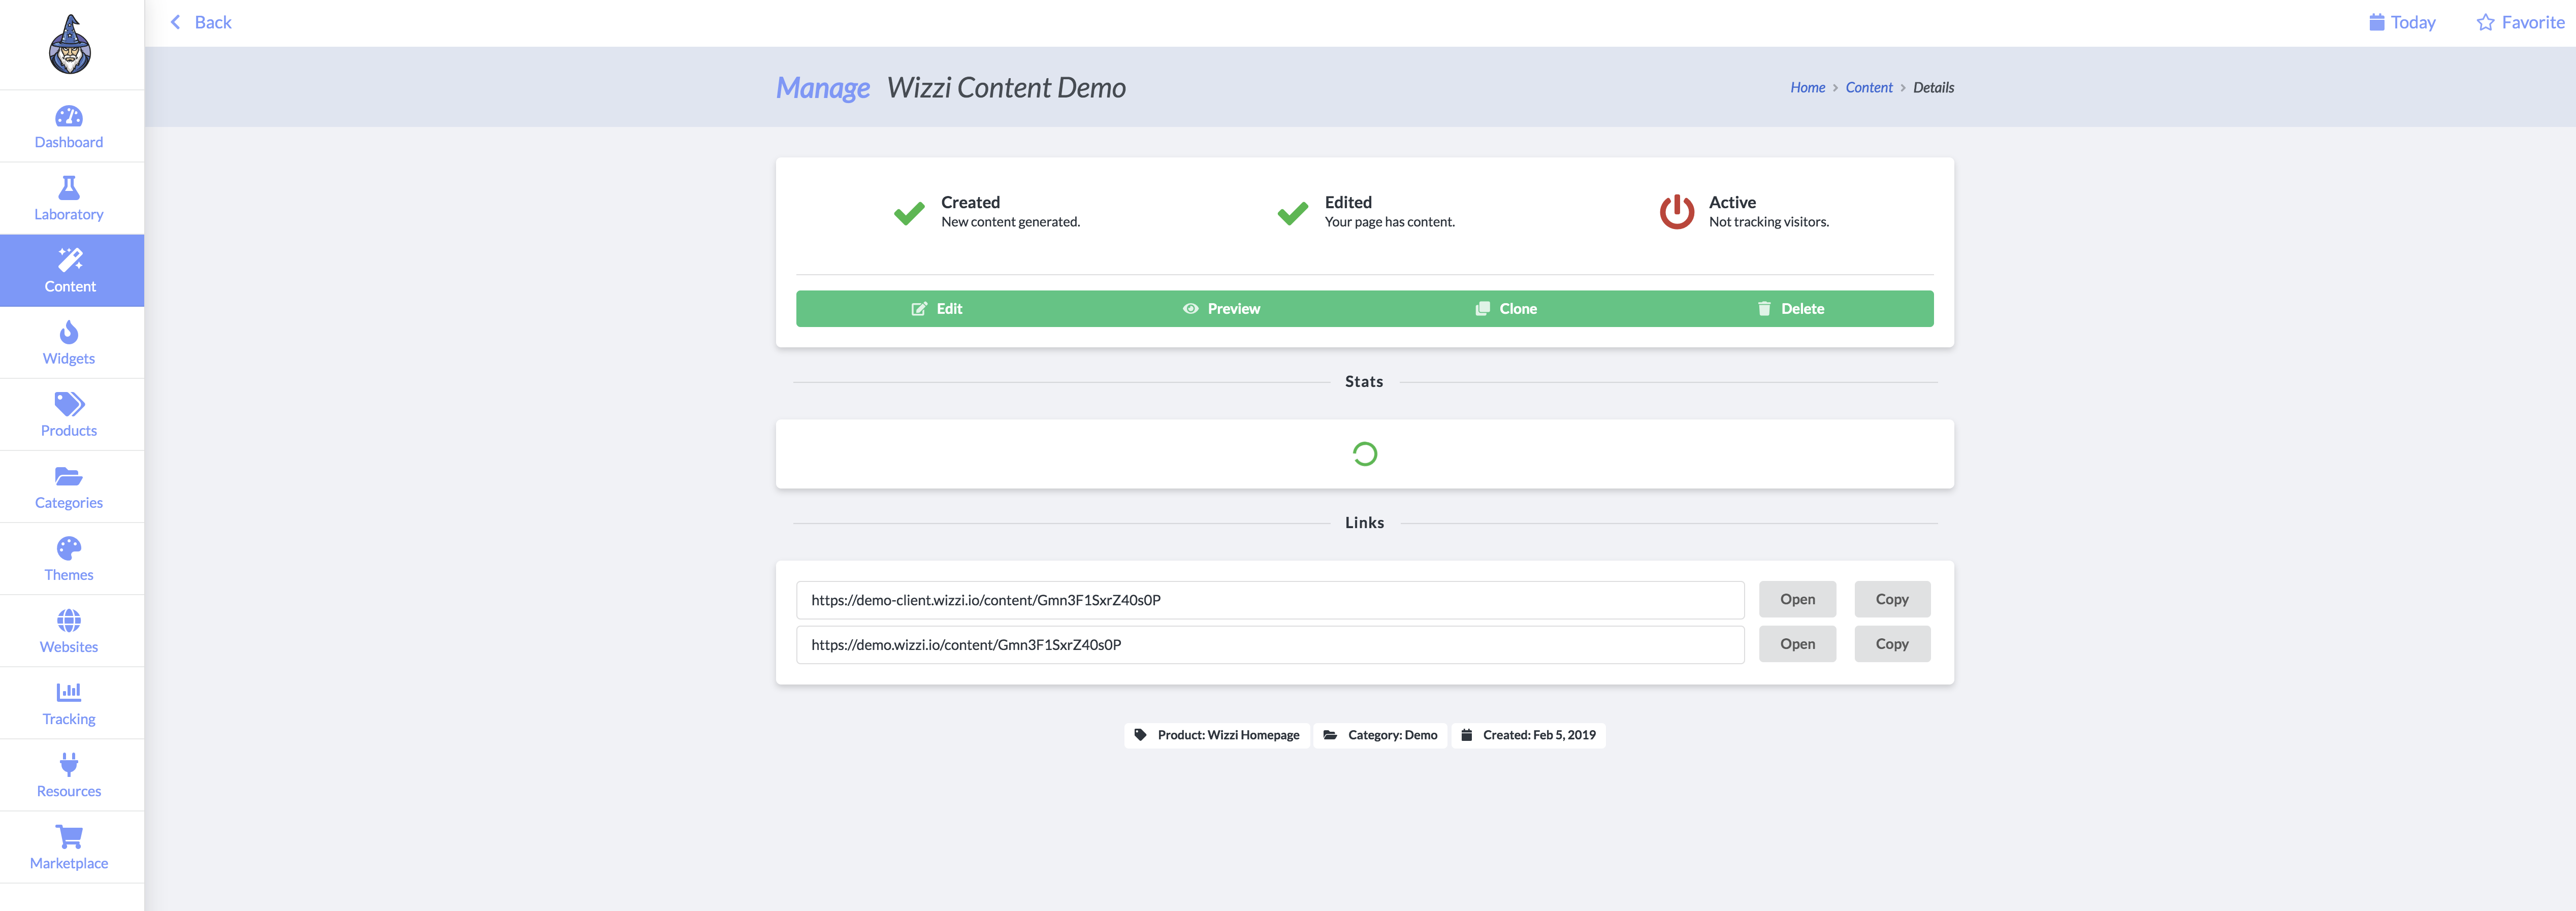Select Themes menu label
2576x911 pixels.
[69, 575]
